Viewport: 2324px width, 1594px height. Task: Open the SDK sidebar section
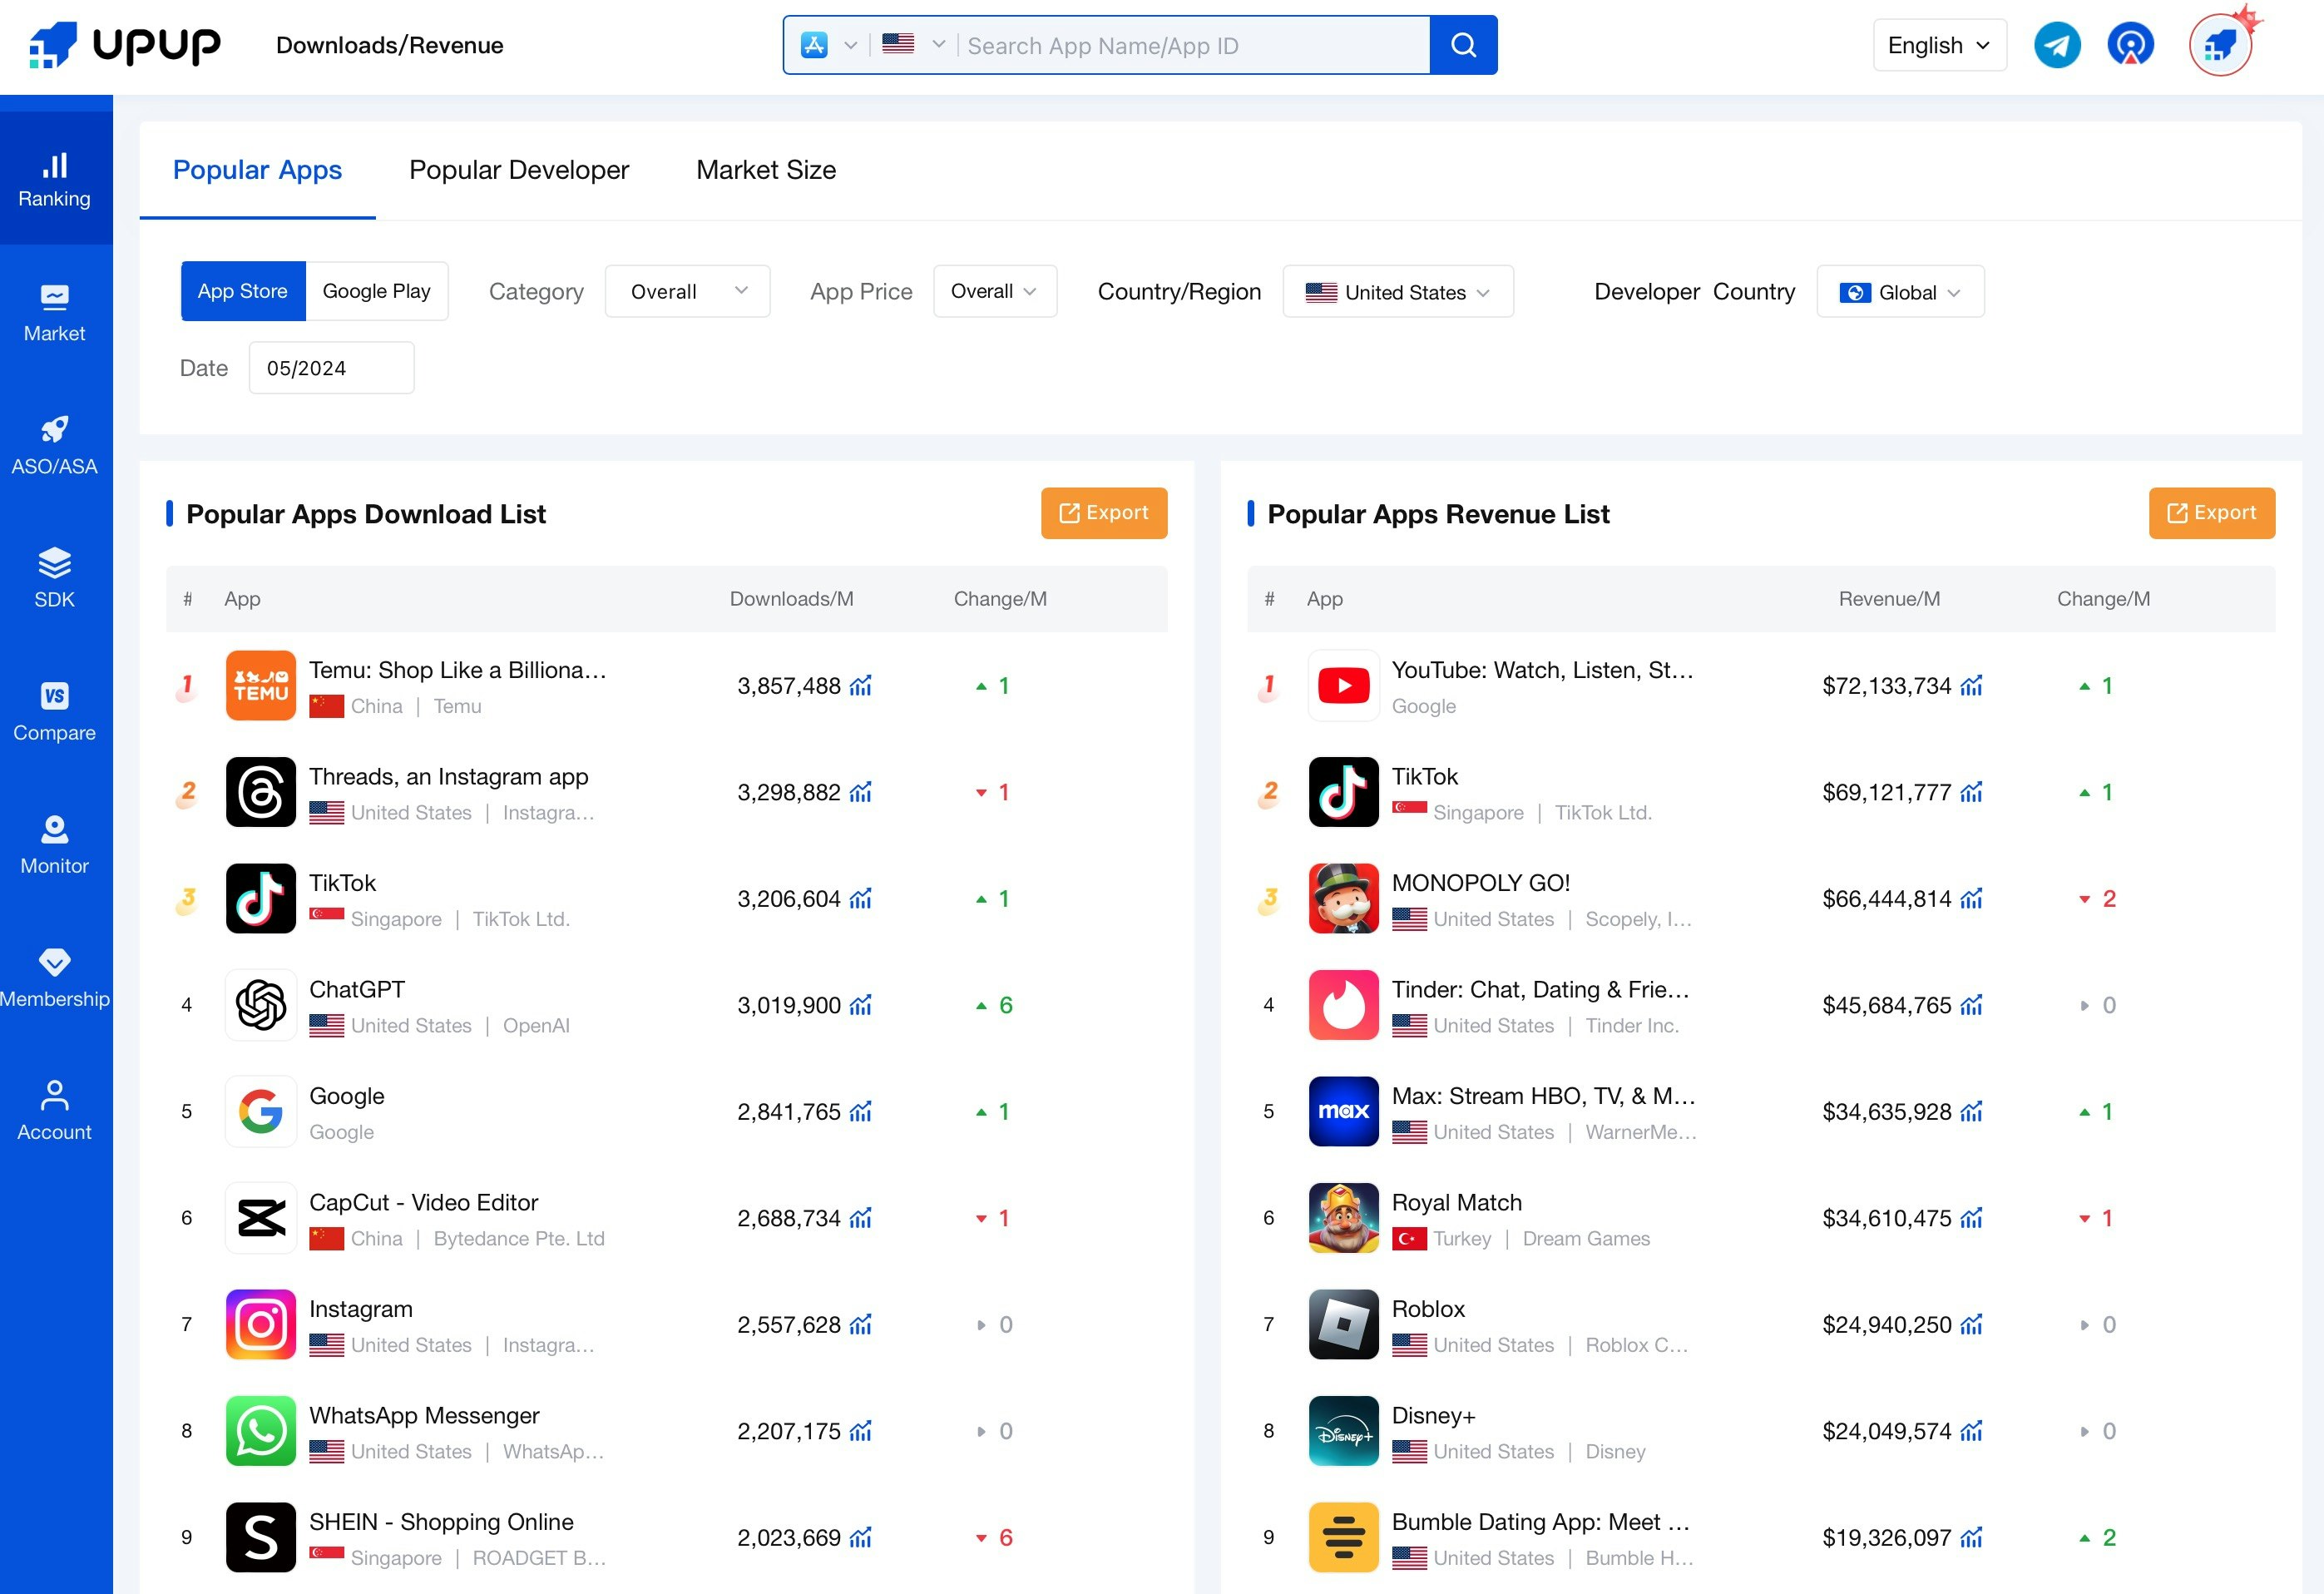[x=55, y=579]
